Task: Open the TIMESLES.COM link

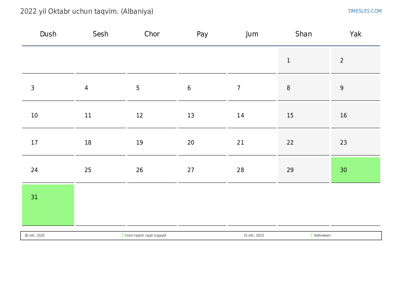Action: [x=365, y=11]
